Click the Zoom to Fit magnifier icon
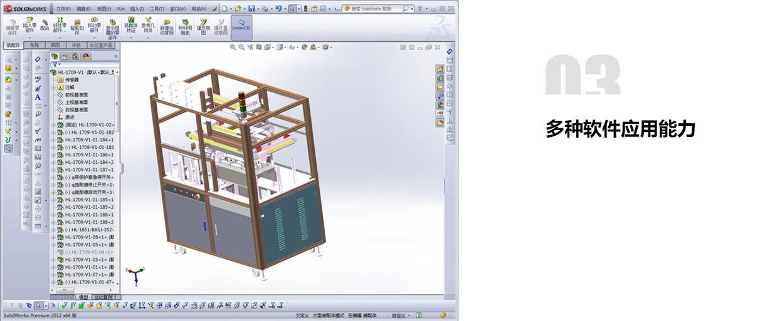The width and height of the screenshot is (765, 321). pyautogui.click(x=233, y=47)
